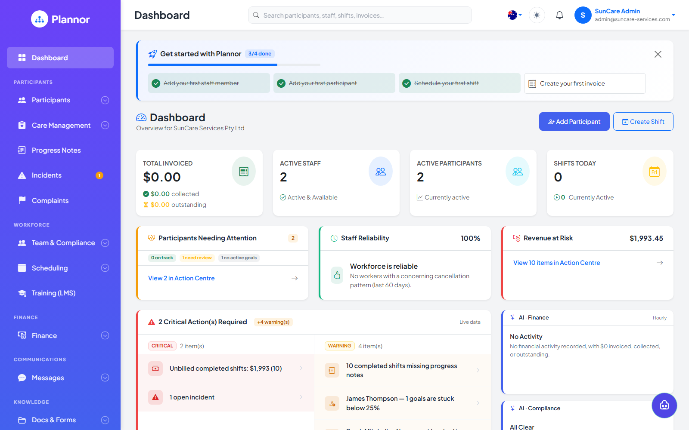Click the Active Staff people icon
Image resolution: width=689 pixels, height=430 pixels.
pyautogui.click(x=381, y=172)
